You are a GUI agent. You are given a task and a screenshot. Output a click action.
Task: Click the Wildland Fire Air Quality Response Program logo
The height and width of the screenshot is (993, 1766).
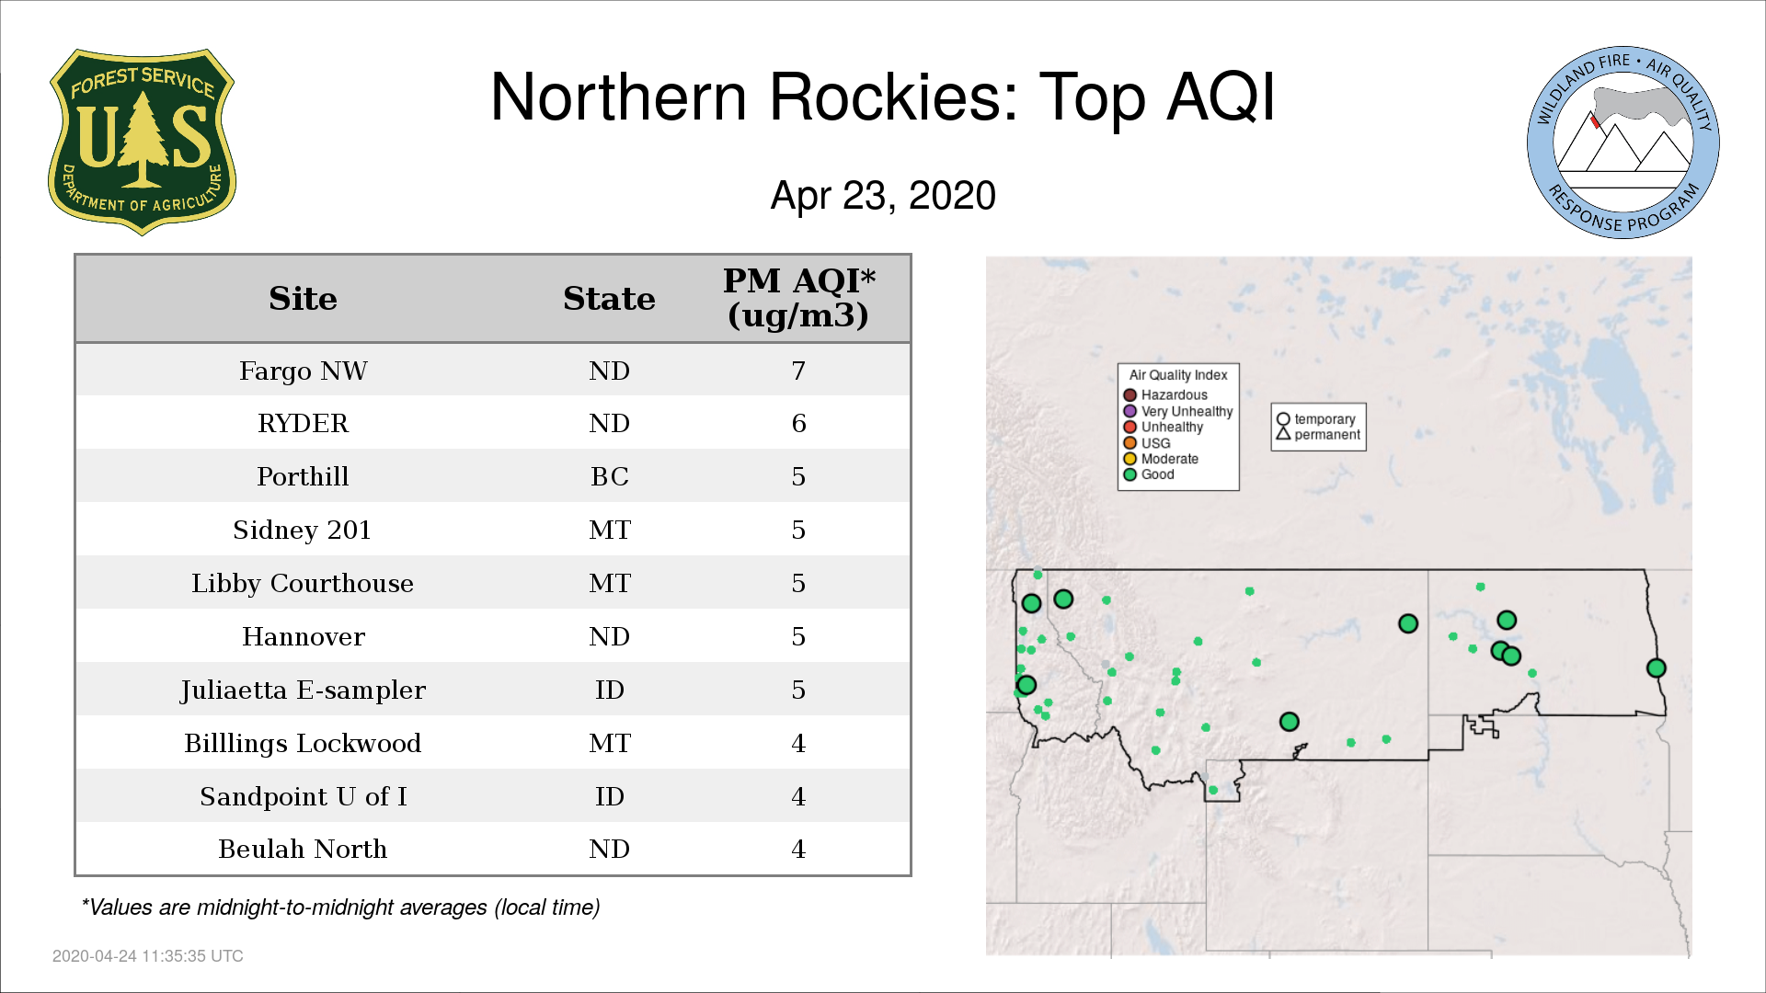1623,143
